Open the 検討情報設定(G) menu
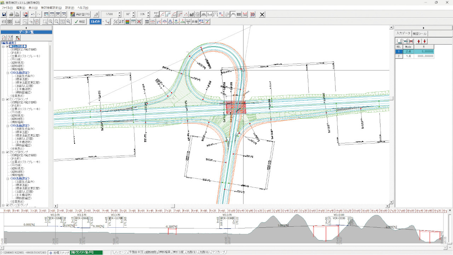Screen dimensions: 453x255 (51, 8)
